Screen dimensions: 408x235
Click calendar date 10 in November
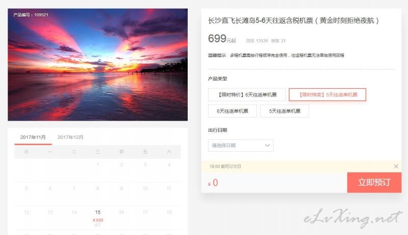point(145,189)
